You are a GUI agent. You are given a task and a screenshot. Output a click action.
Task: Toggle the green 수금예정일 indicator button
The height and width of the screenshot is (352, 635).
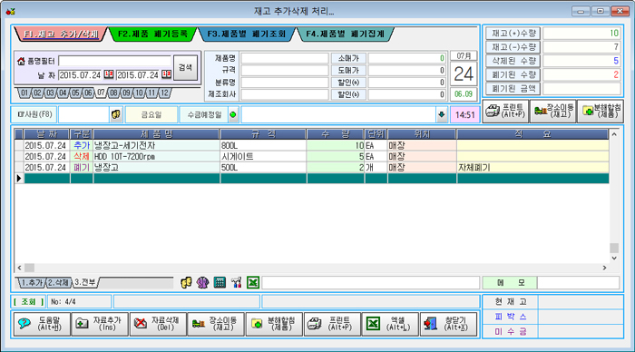[233, 114]
